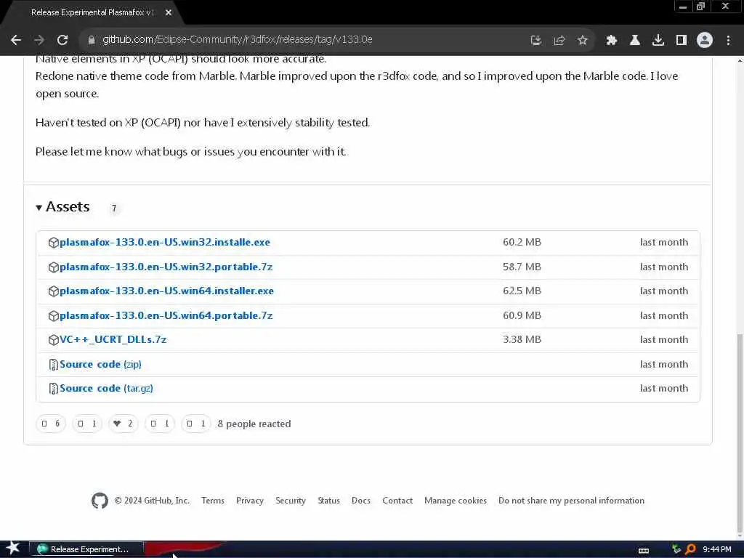This screenshot has height=558, width=744.
Task: Toggle the reaction with count 6
Action: 51,424
